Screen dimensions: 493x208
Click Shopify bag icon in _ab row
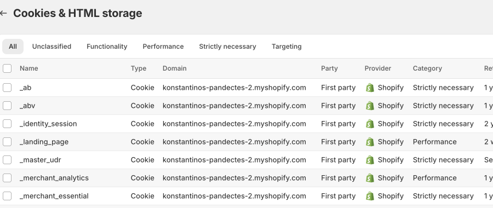coord(370,88)
